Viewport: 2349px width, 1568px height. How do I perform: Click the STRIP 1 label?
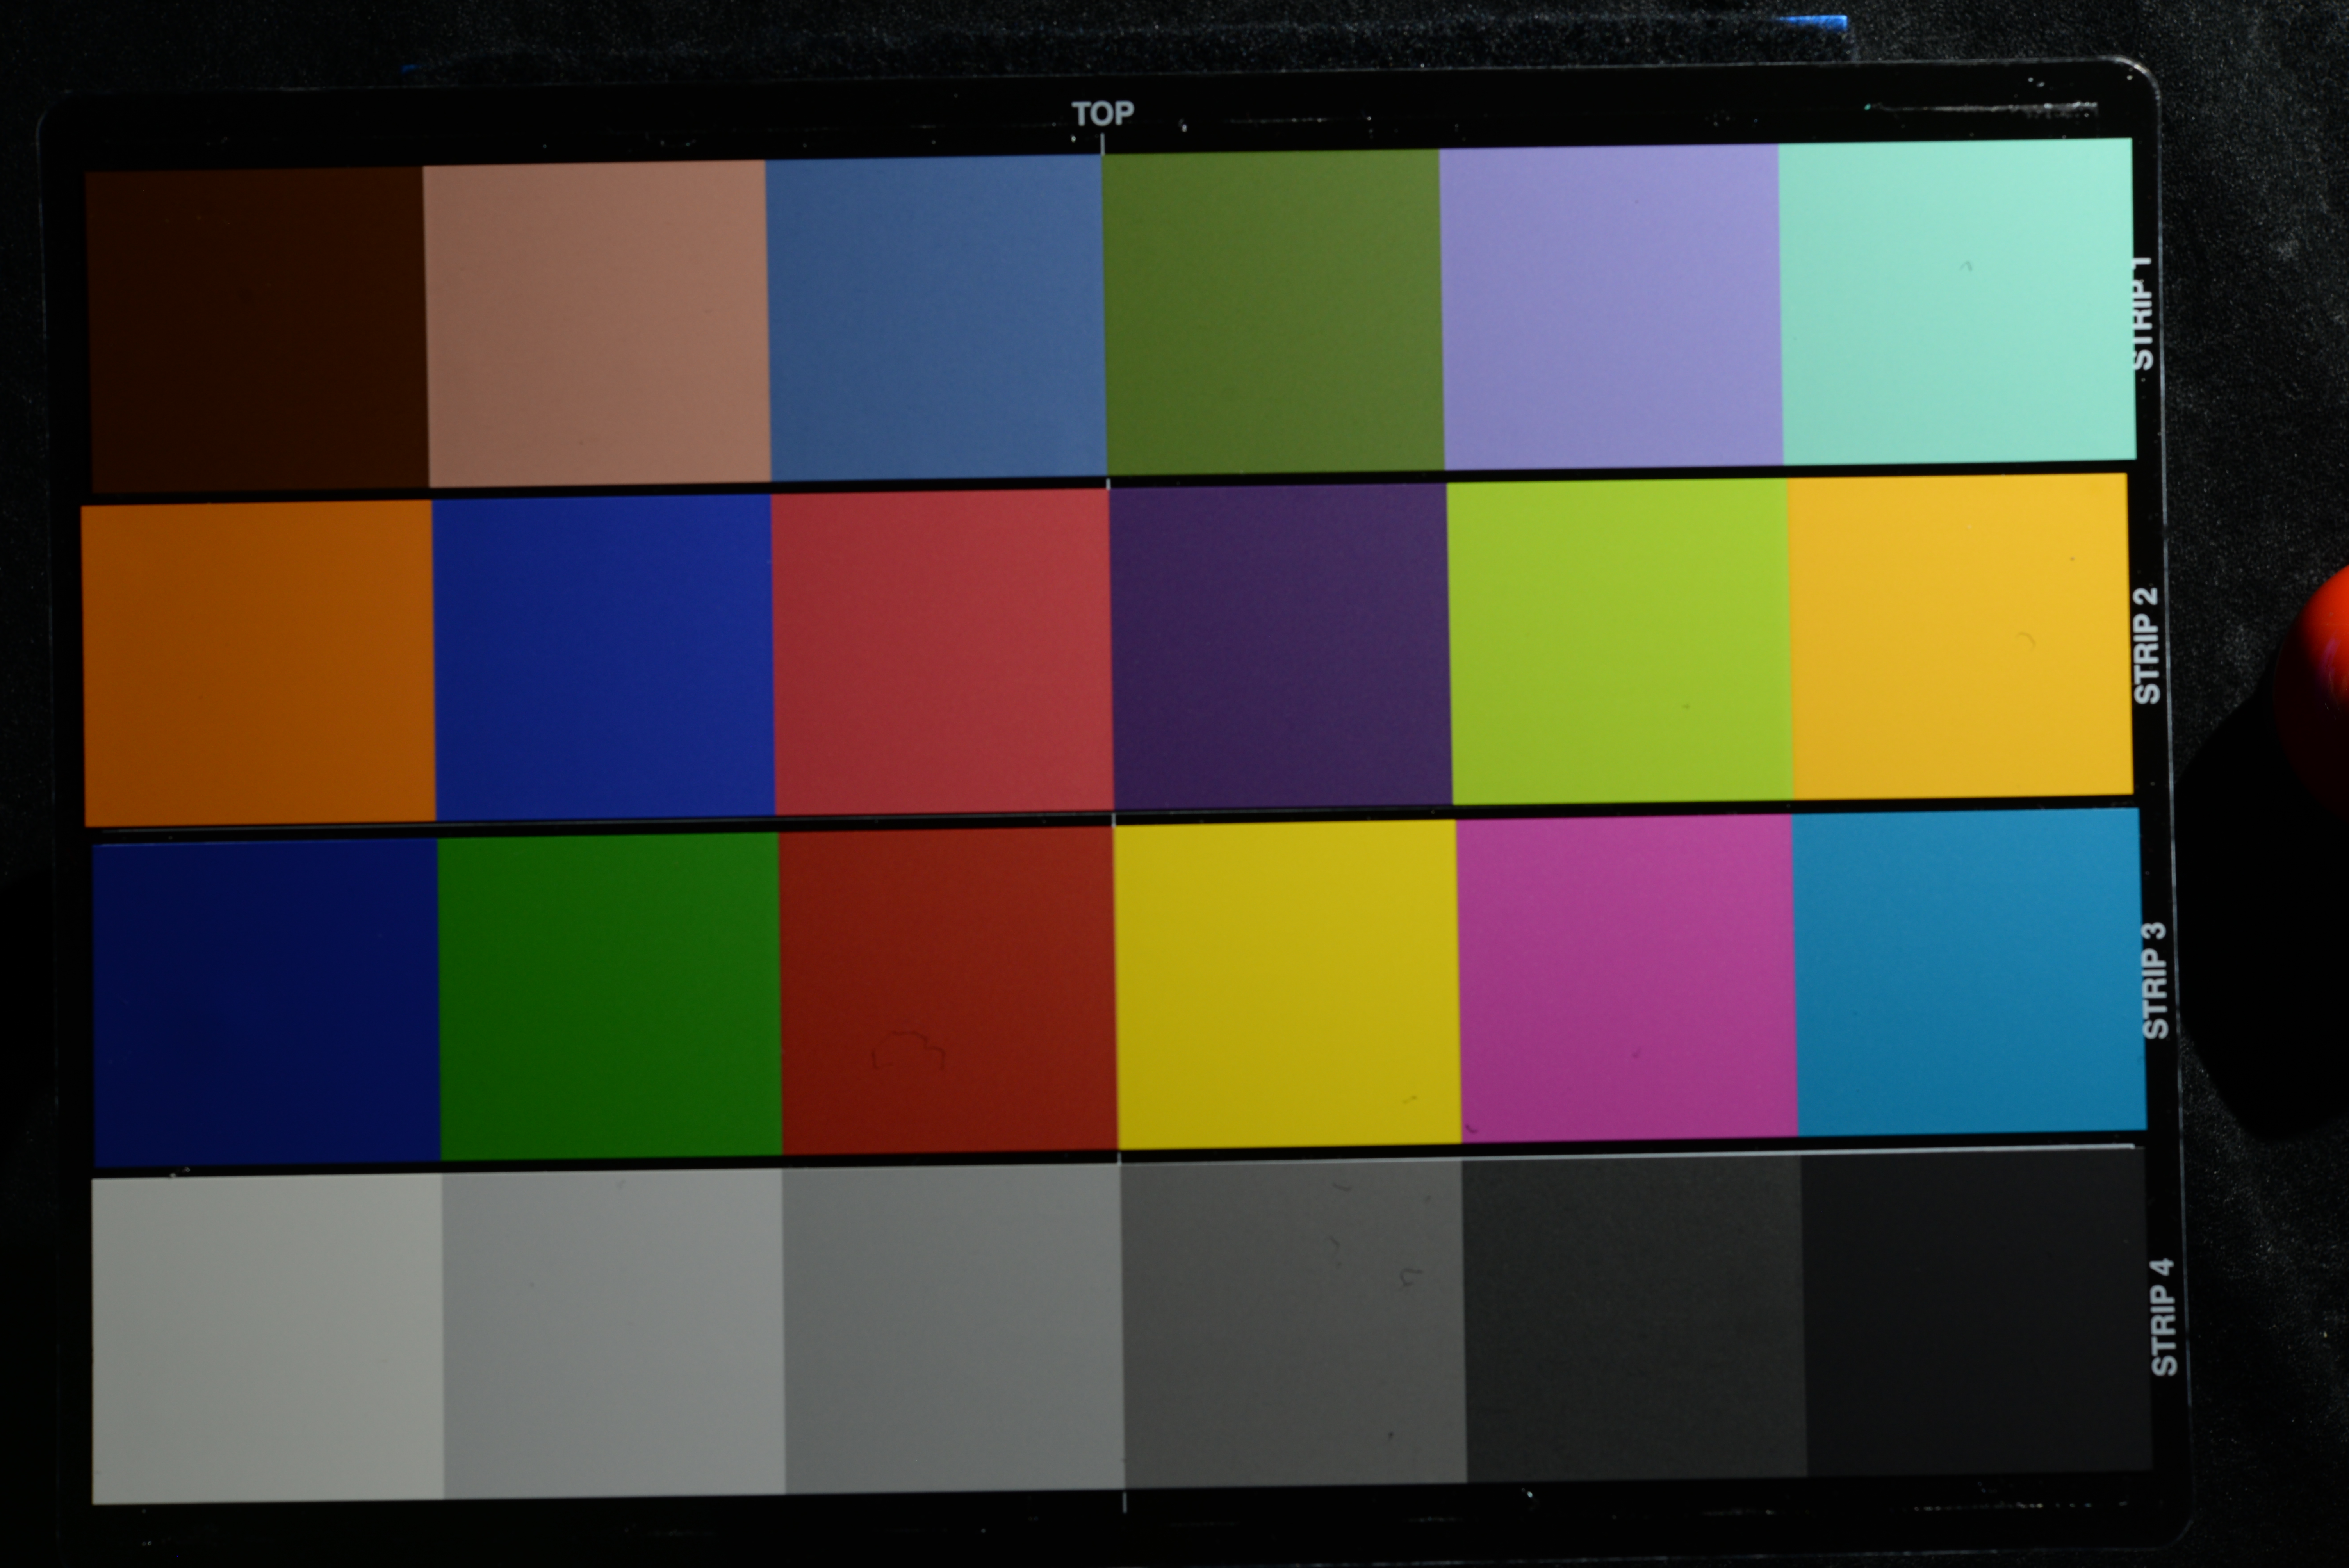[x=2142, y=313]
